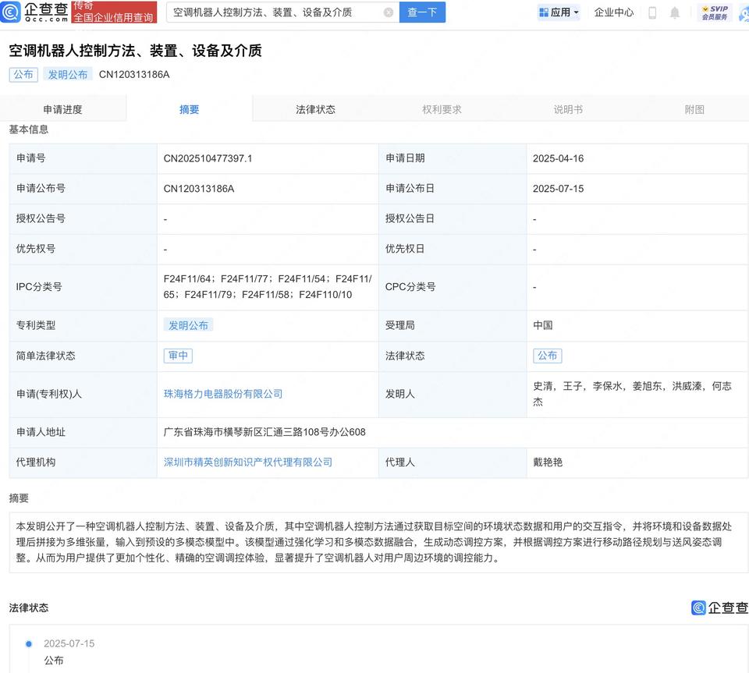749x673 pixels.
Task: Click the 基本信息 section heading
Action: pos(29,129)
